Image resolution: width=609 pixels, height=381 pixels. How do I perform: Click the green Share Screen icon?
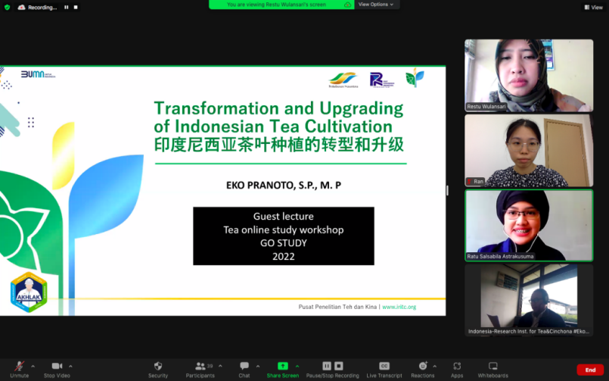click(x=283, y=367)
